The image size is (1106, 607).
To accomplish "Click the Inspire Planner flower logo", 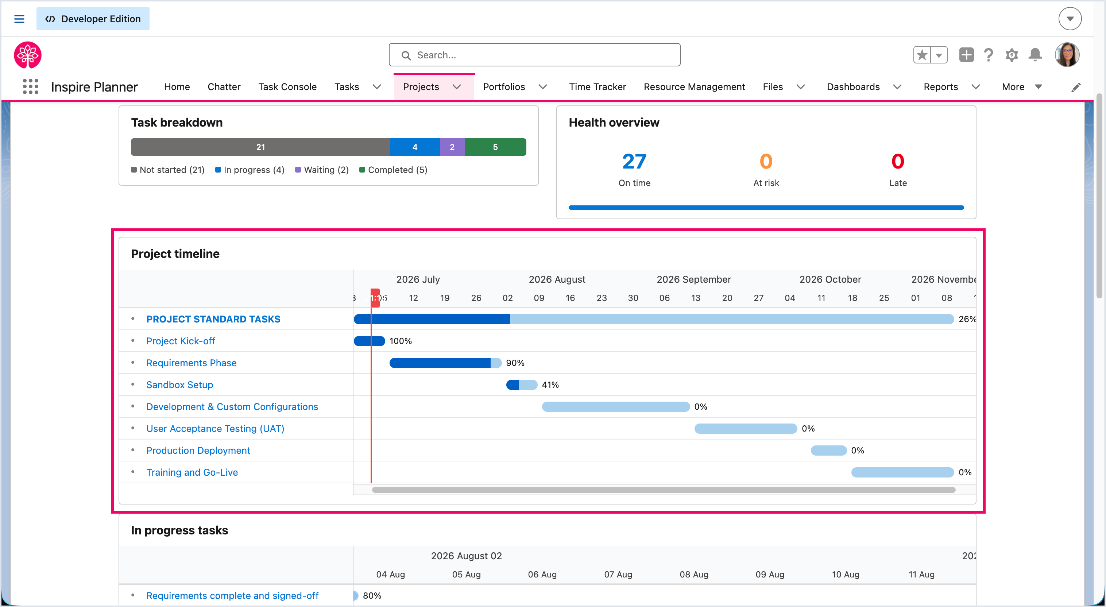I will click(x=28, y=55).
